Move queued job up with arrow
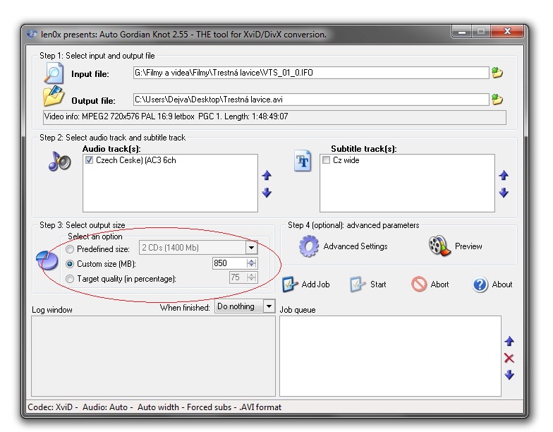553x432 pixels. [509, 342]
